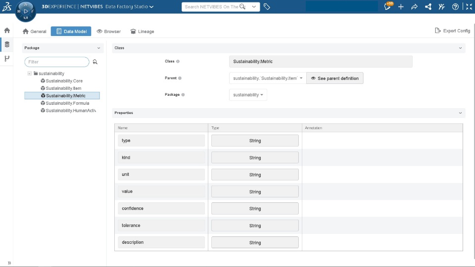Switch to the Lineage tab
The width and height of the screenshot is (475, 267).
coord(142,32)
